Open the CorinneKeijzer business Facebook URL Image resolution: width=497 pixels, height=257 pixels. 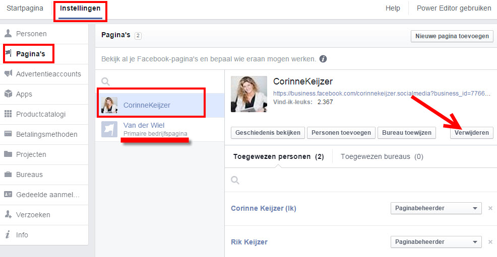coord(381,94)
